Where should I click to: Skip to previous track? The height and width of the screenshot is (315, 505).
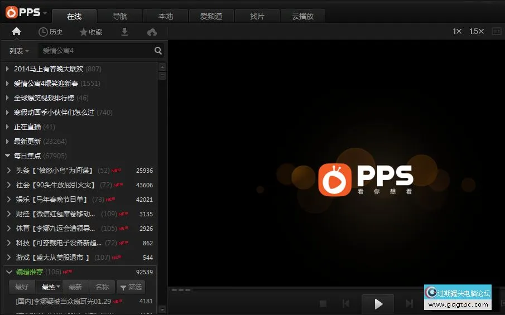tap(346, 303)
